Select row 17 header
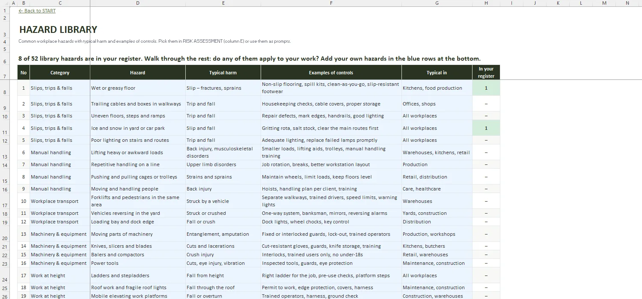The height and width of the screenshot is (299, 642). pyautogui.click(x=5, y=201)
